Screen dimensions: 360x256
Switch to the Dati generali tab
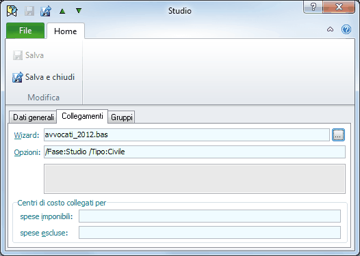tap(33, 117)
